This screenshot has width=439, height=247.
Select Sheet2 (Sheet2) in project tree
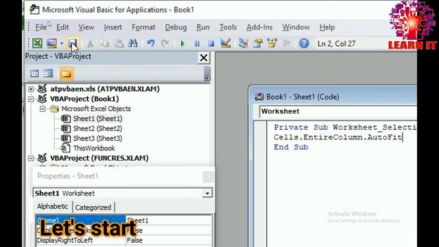[x=97, y=128]
